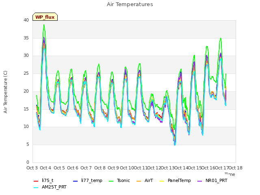Screen dimensions: 260x195
Task: Click the Oct 8 x-axis tick label
Action: pyautogui.click(x=100, y=168)
